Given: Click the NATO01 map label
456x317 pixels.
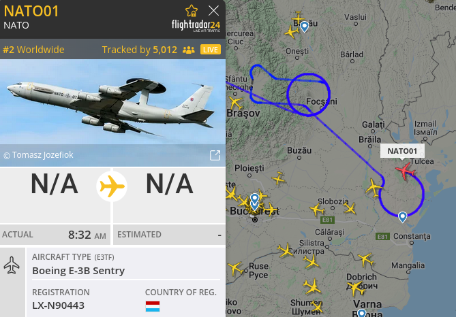Looking at the screenshot, I should [402, 151].
